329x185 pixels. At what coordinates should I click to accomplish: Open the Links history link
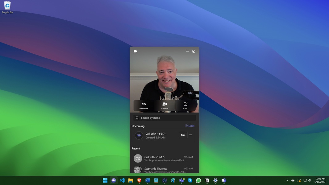tap(190, 126)
